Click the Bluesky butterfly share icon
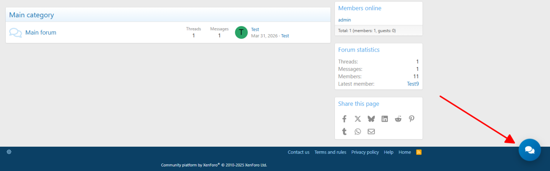Screen dimensions: 550x171 click(371, 119)
